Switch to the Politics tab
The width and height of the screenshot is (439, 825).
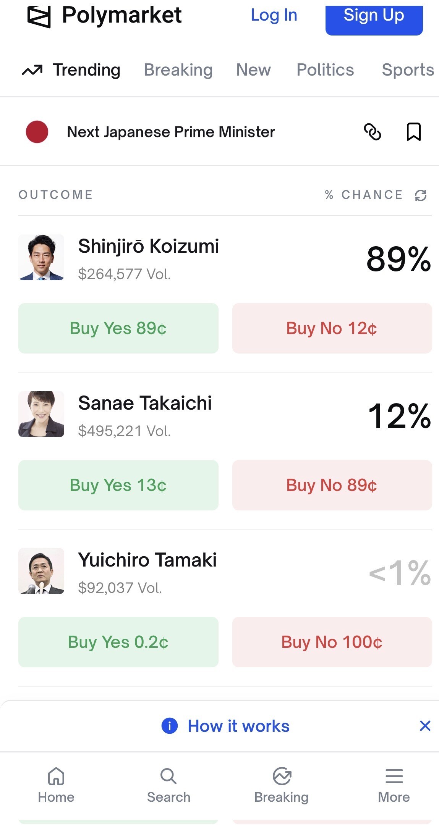click(x=325, y=70)
